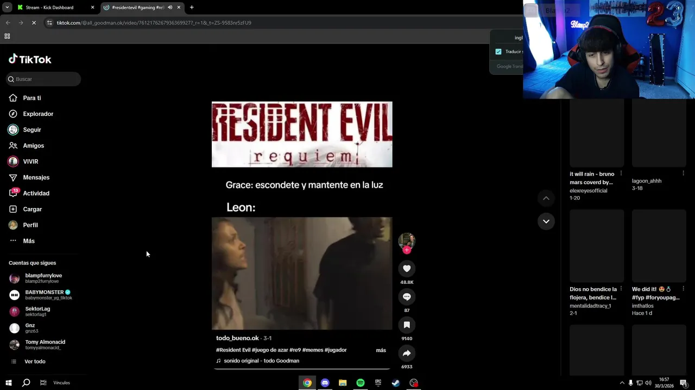Viewport: 695px width, 390px height.
Task: Focus the Buscar search field
Action: [43, 79]
